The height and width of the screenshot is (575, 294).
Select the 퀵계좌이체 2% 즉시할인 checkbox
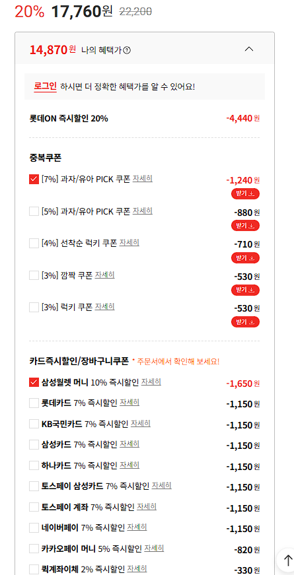pos(34,569)
